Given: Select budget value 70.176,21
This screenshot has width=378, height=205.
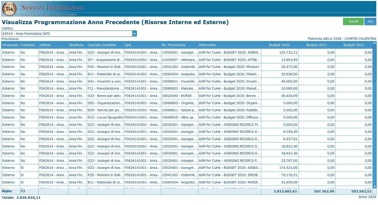Looking at the screenshot, I should (x=280, y=175).
